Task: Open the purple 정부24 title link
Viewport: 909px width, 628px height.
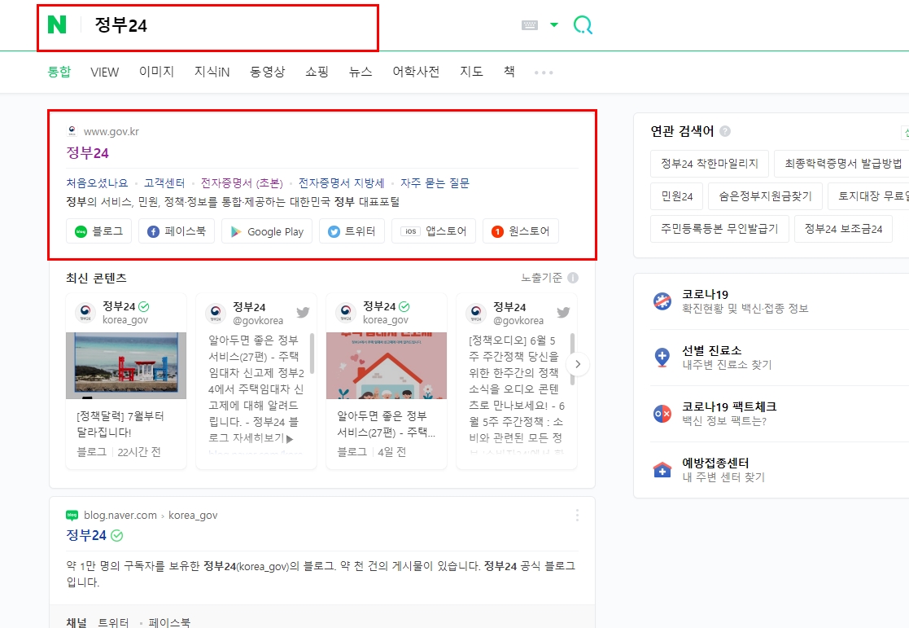Action: click(x=88, y=152)
